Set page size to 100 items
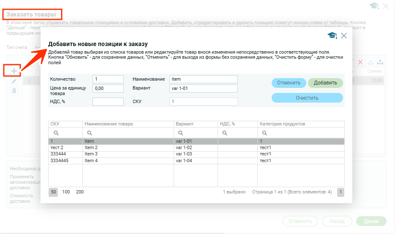Screen dimensions: 395x234 click(66, 192)
